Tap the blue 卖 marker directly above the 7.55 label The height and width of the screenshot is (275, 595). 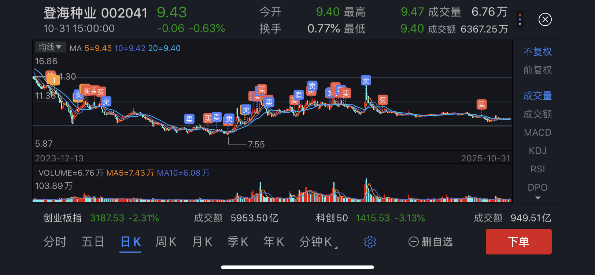[229, 119]
